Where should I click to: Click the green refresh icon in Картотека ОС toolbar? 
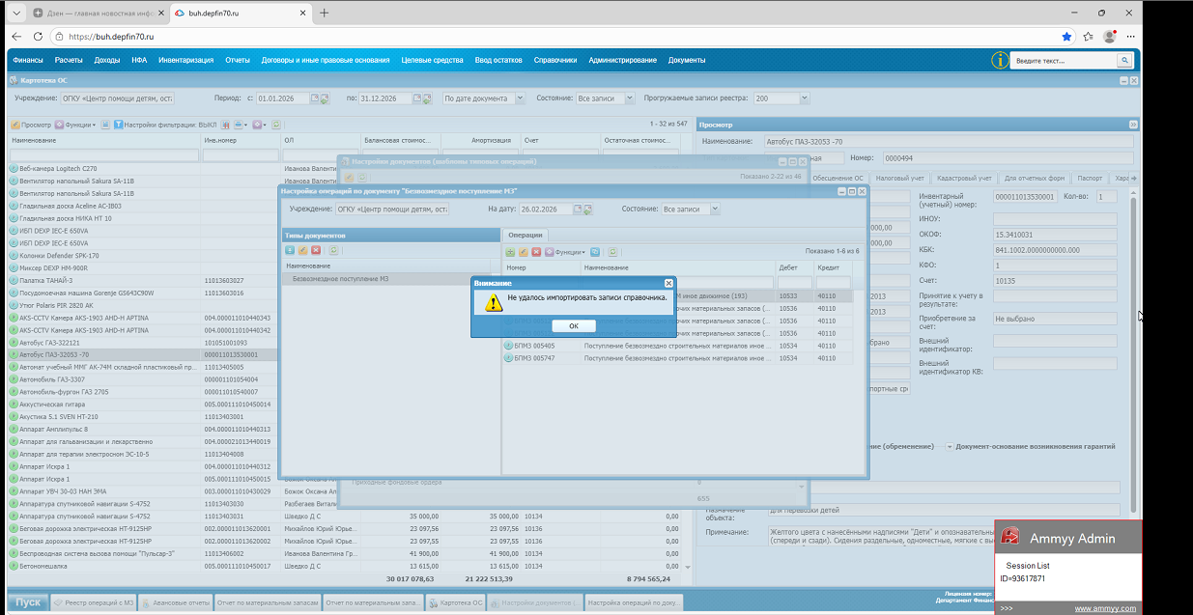pyautogui.click(x=276, y=125)
